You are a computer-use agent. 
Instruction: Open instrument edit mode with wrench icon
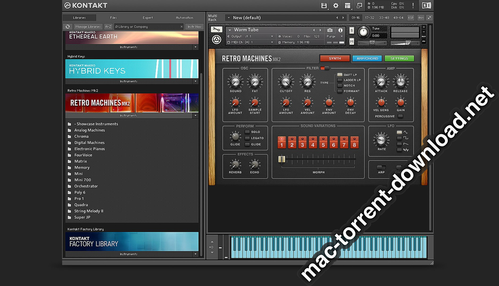click(x=216, y=30)
